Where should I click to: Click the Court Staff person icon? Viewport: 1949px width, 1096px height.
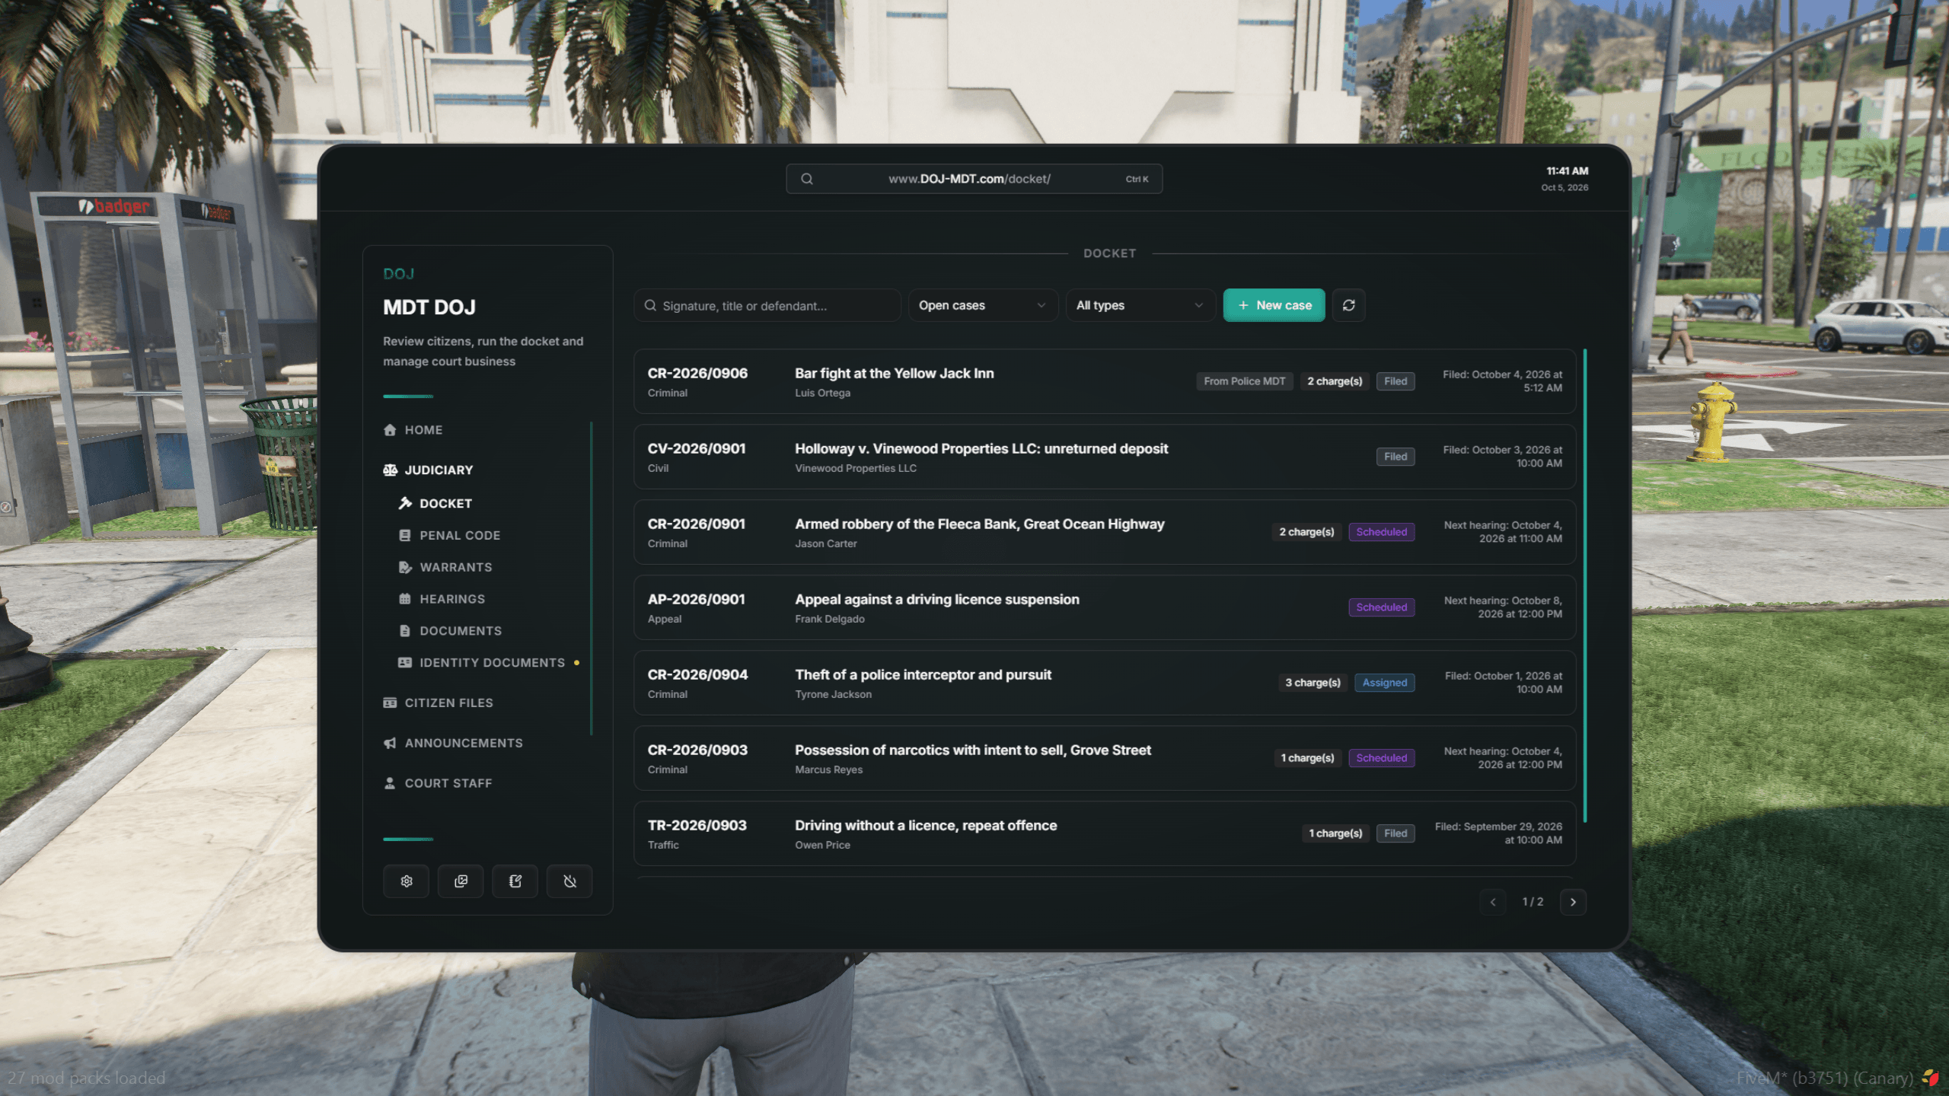[390, 783]
